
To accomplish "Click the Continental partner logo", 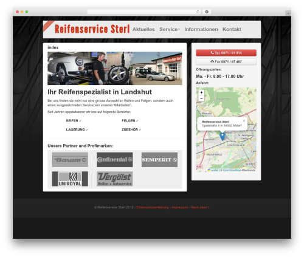I will click(115, 160).
